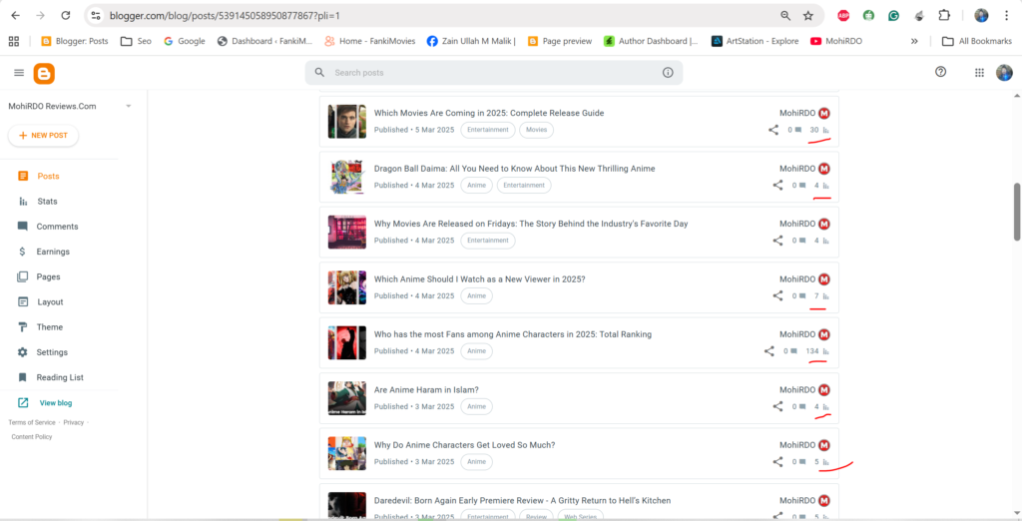Open the Help question mark icon

click(940, 72)
